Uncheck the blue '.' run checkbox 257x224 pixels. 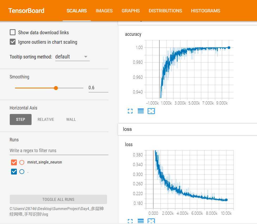(14, 172)
